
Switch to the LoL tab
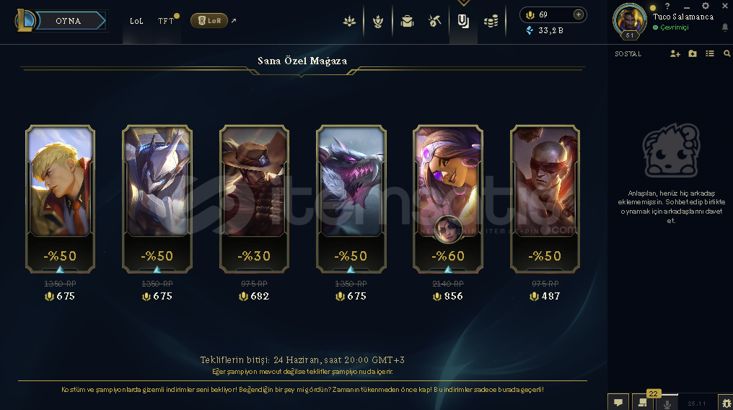(136, 21)
